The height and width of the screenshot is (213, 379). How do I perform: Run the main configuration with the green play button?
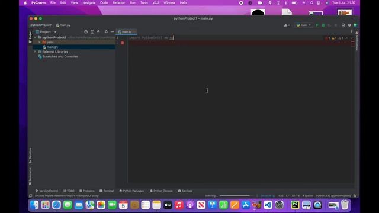(317, 25)
